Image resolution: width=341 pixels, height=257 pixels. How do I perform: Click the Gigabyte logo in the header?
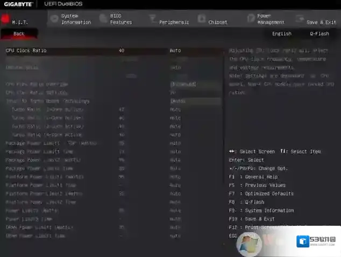click(18, 4)
